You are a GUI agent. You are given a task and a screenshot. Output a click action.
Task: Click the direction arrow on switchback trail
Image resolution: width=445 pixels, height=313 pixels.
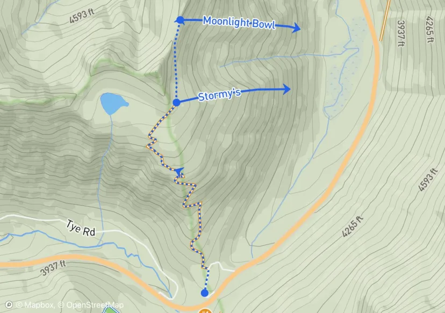click(179, 171)
